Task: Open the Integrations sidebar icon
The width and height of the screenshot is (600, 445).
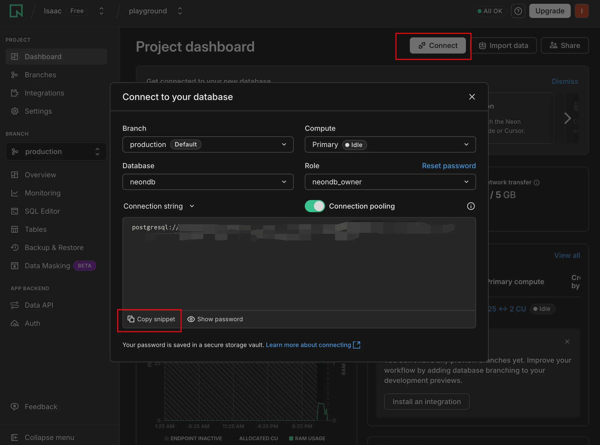Action: pyautogui.click(x=15, y=93)
